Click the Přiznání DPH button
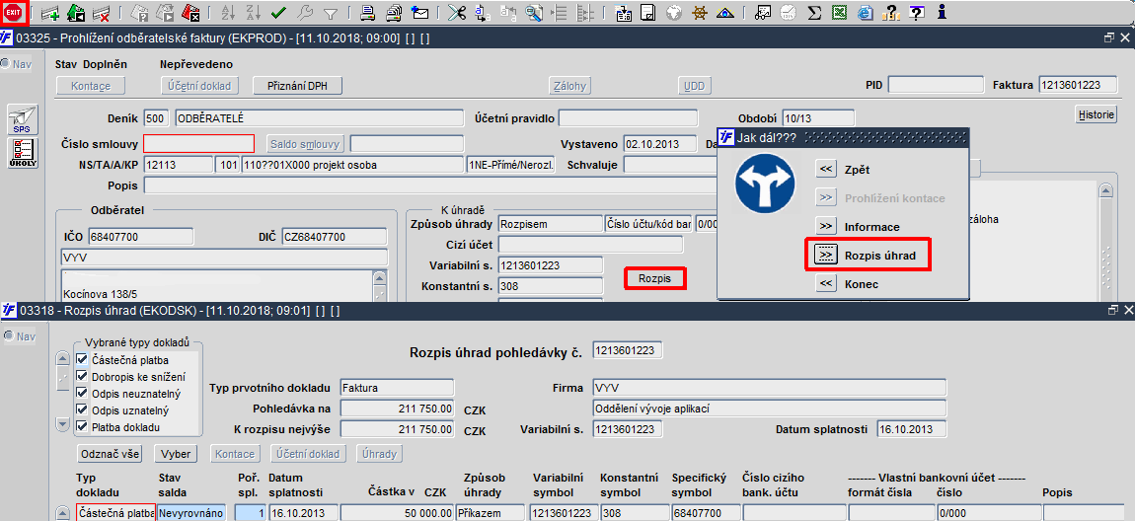The width and height of the screenshot is (1135, 521). [297, 86]
